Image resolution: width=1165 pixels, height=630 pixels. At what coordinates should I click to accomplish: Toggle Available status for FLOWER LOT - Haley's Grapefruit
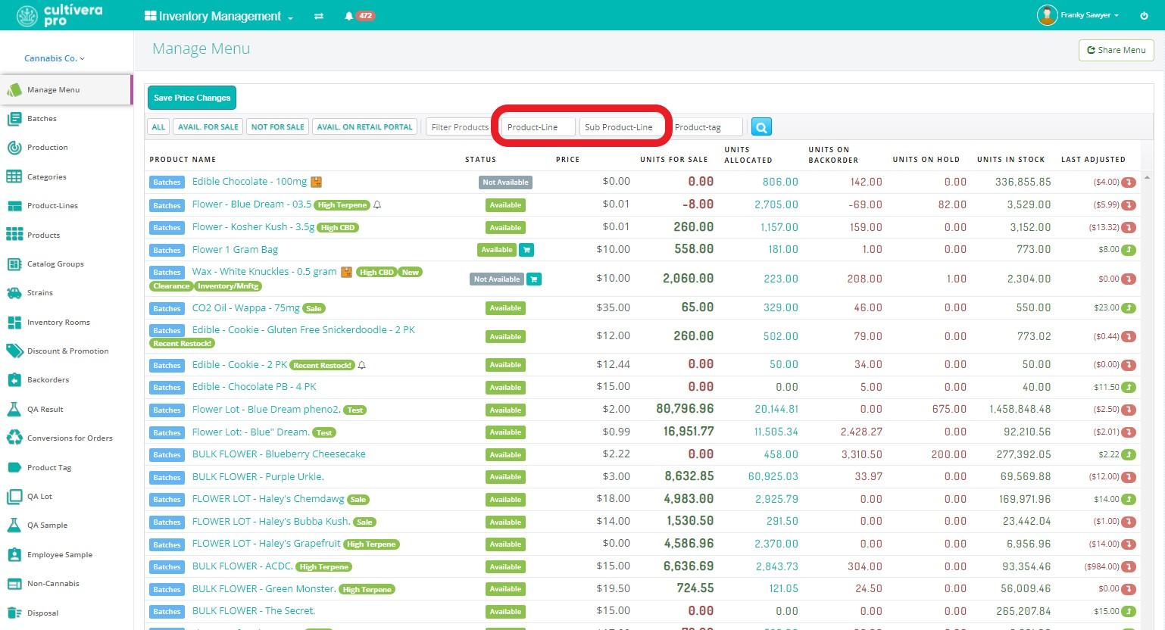(505, 544)
